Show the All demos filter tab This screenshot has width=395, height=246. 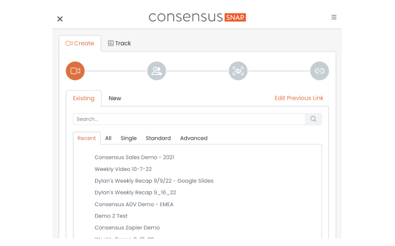(109, 138)
